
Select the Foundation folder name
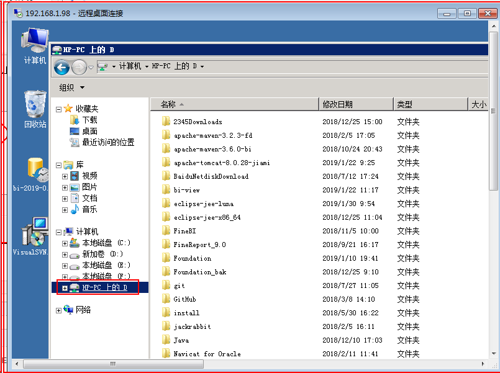coord(193,258)
